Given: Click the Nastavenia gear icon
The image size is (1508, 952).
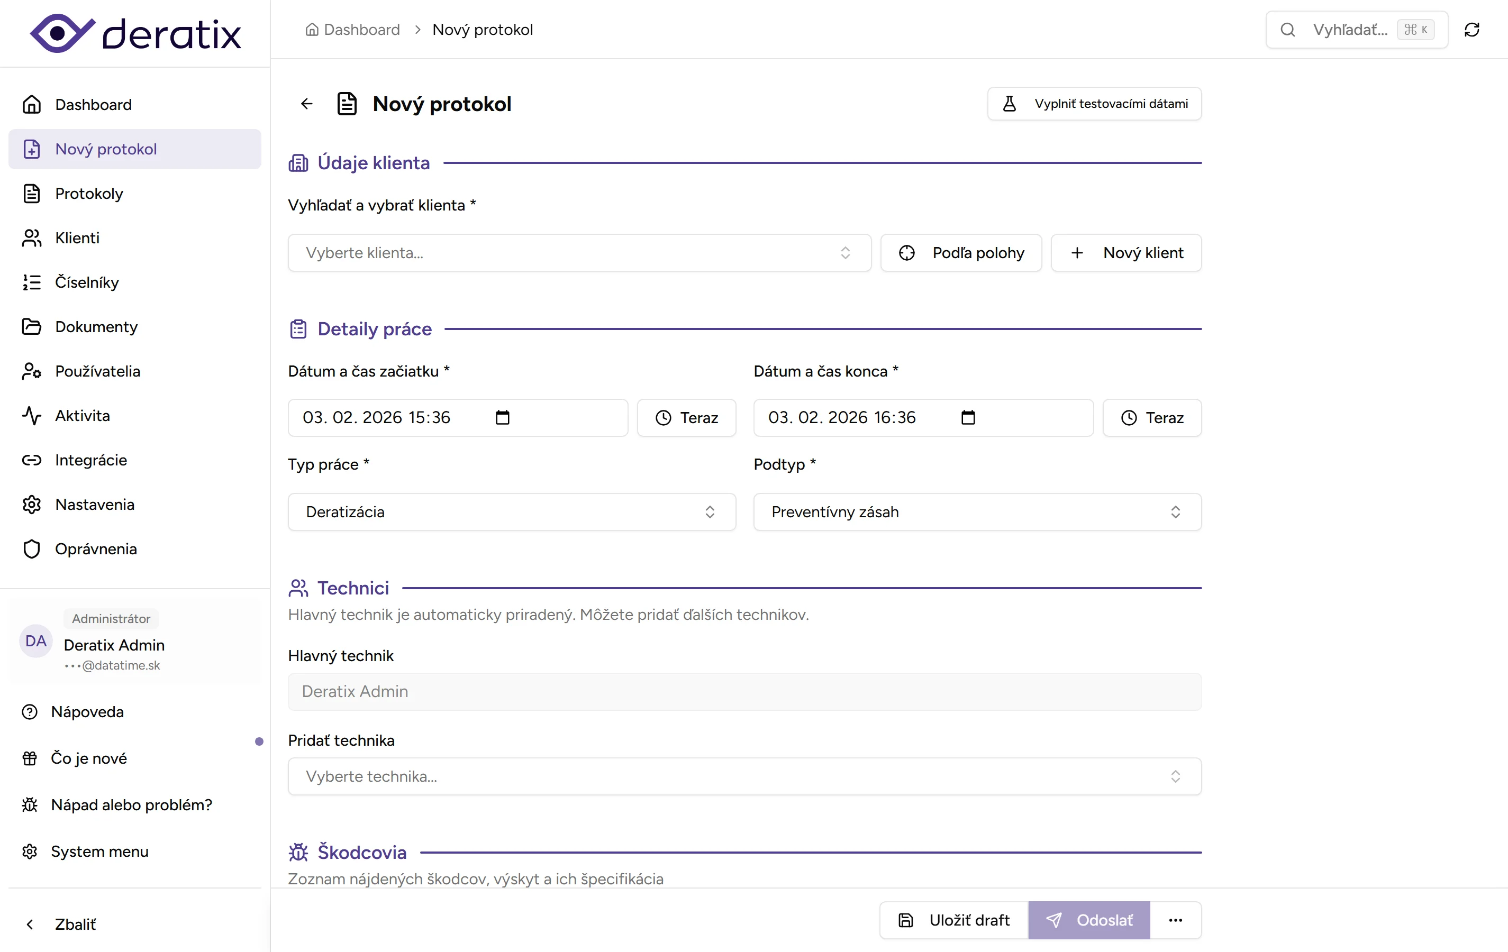Looking at the screenshot, I should pyautogui.click(x=31, y=505).
